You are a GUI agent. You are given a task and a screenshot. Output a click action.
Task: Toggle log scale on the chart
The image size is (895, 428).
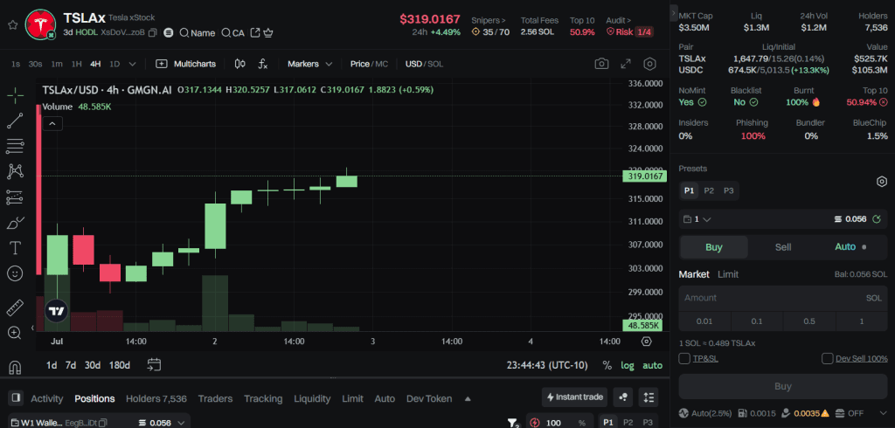coord(628,365)
